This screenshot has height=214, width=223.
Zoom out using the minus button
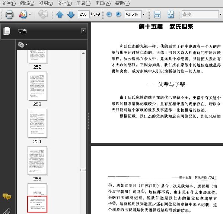point(109,14)
